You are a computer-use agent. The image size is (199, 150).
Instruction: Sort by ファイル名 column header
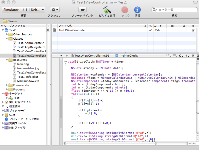click(x=102, y=26)
